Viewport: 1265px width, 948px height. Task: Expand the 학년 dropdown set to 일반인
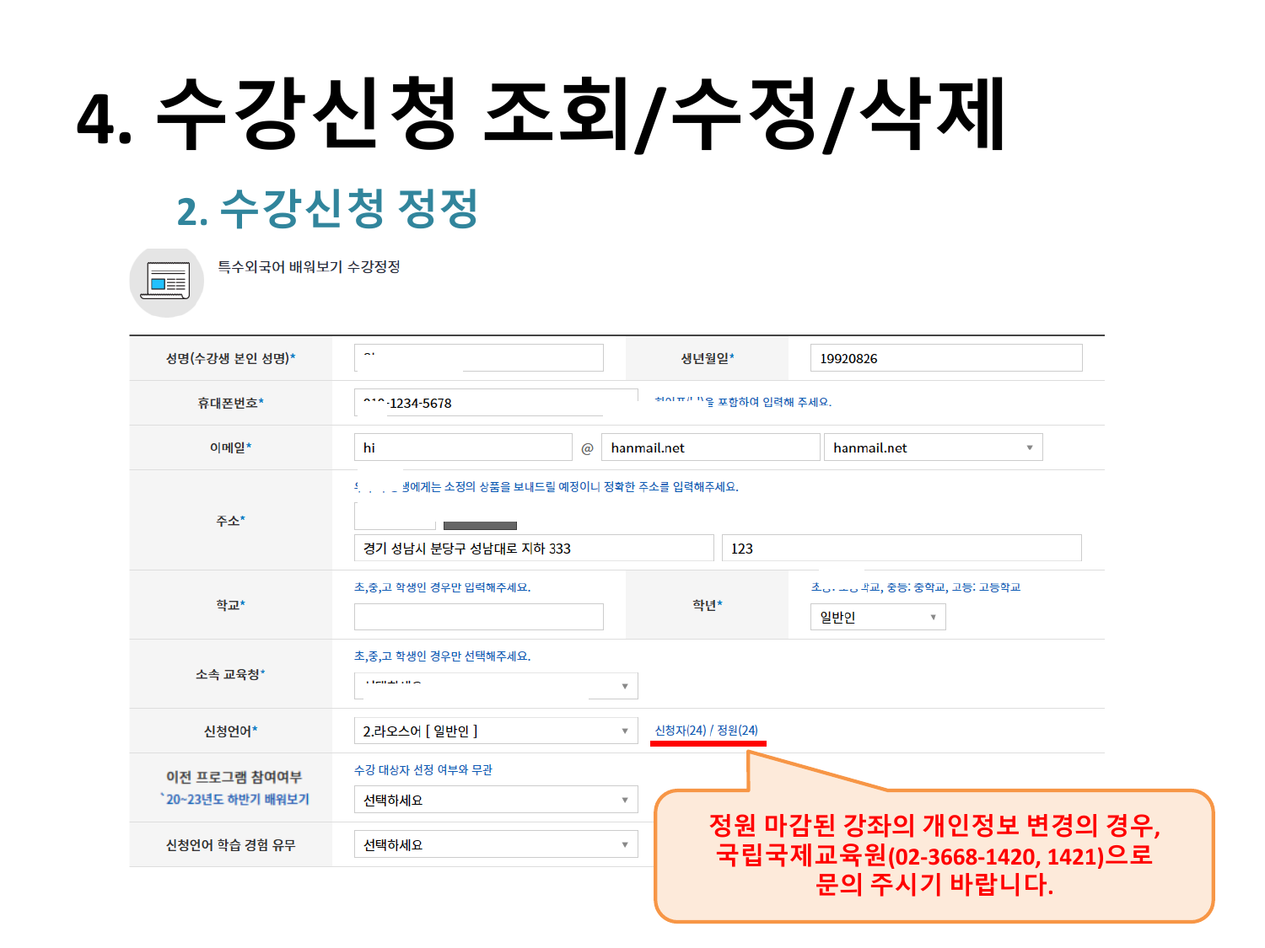[x=877, y=617]
